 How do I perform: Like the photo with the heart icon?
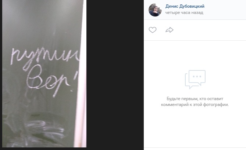pos(153,30)
